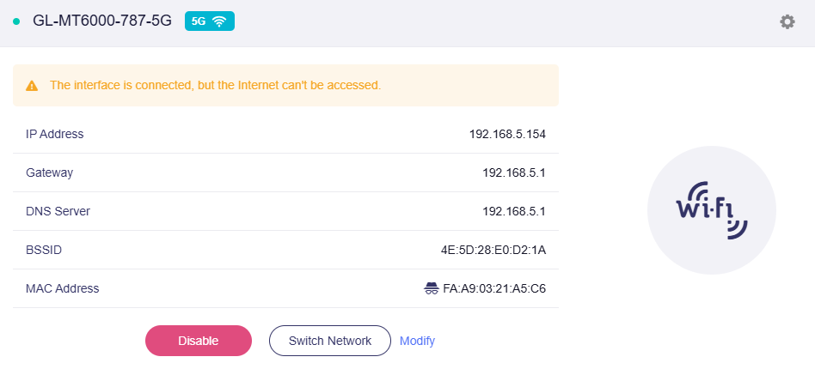Click the IP Address row label
Screen dimensions: 815x369
click(54, 134)
